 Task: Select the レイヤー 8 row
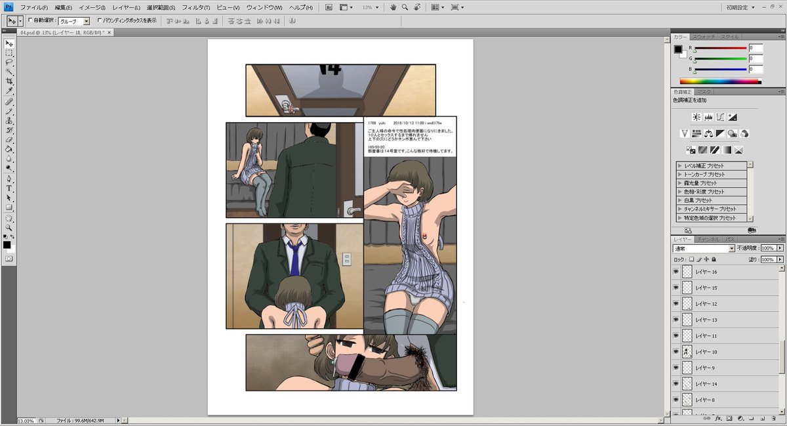tap(727, 399)
